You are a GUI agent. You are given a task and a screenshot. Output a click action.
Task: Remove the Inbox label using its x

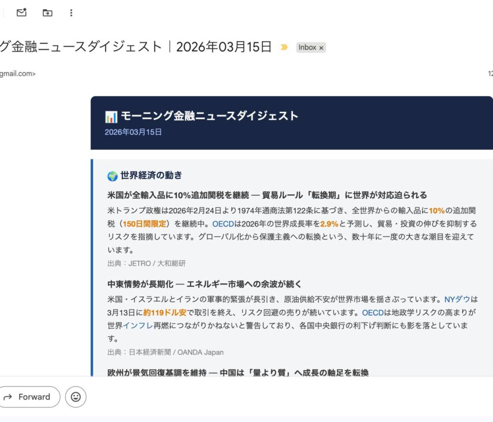tap(322, 48)
